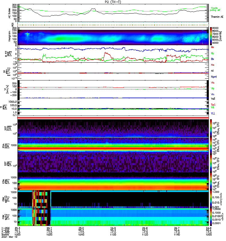
Task: Click the 24.6 X-GSE position value
Action: point(209,228)
